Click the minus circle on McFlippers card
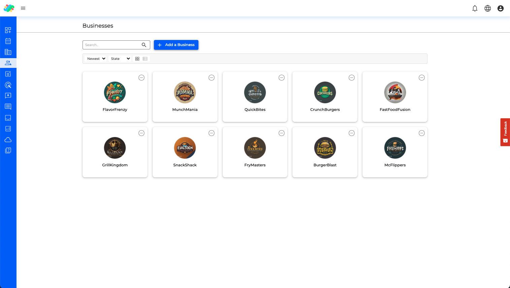This screenshot has width=510, height=288. pyautogui.click(x=421, y=133)
